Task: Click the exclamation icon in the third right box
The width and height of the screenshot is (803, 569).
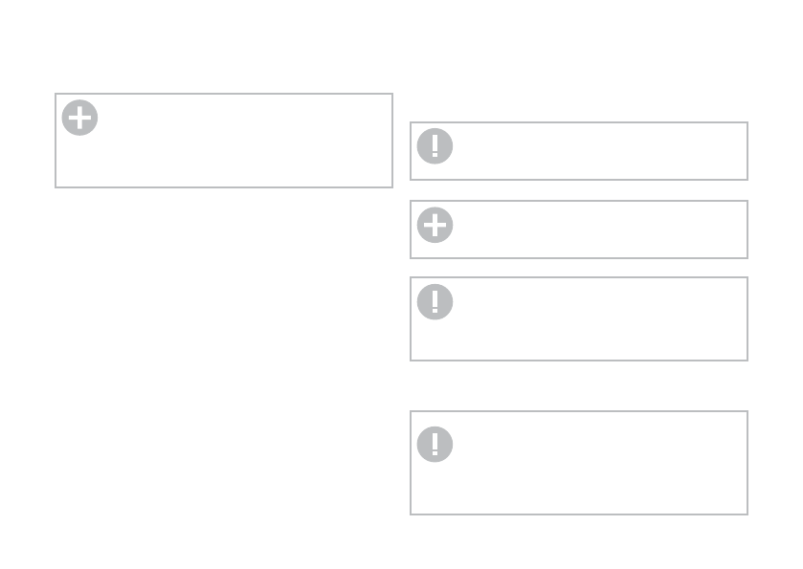Action: click(x=435, y=302)
